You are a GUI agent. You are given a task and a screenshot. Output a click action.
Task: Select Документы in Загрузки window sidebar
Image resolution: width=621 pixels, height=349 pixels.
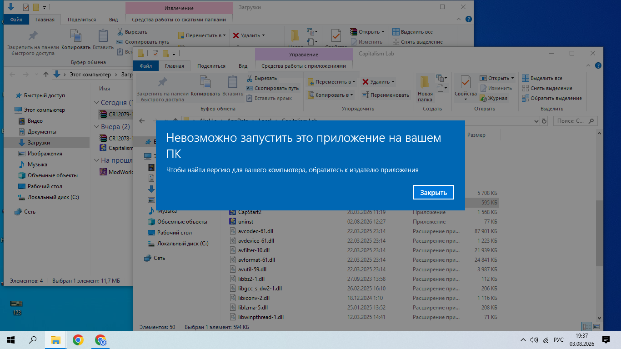(42, 132)
